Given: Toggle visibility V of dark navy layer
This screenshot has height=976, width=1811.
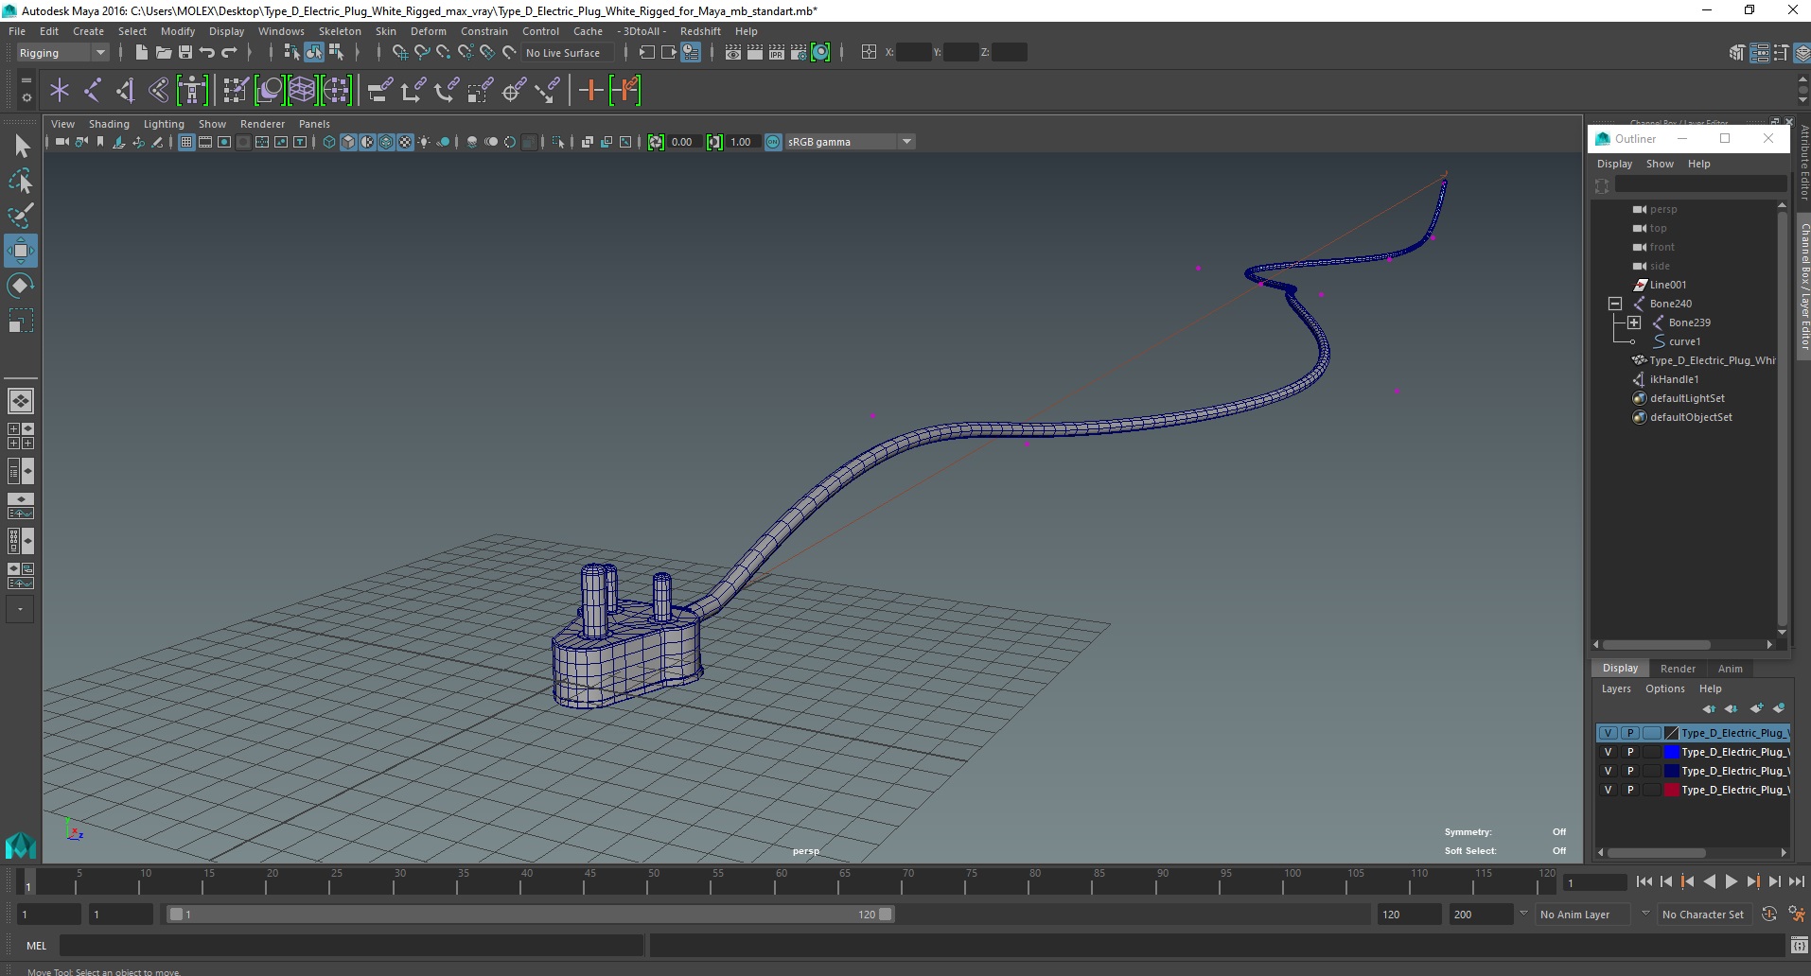Looking at the screenshot, I should [1608, 771].
